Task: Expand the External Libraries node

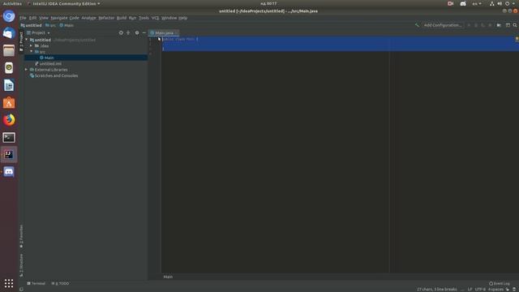Action: pos(26,70)
